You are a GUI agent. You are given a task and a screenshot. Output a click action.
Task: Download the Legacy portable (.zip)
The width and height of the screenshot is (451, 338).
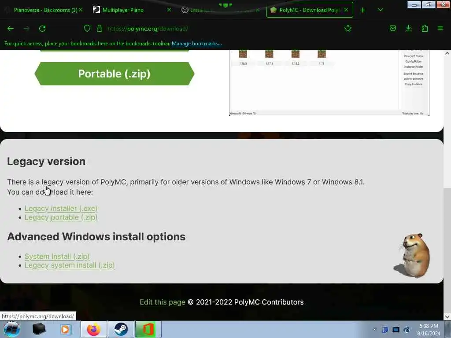point(61,217)
